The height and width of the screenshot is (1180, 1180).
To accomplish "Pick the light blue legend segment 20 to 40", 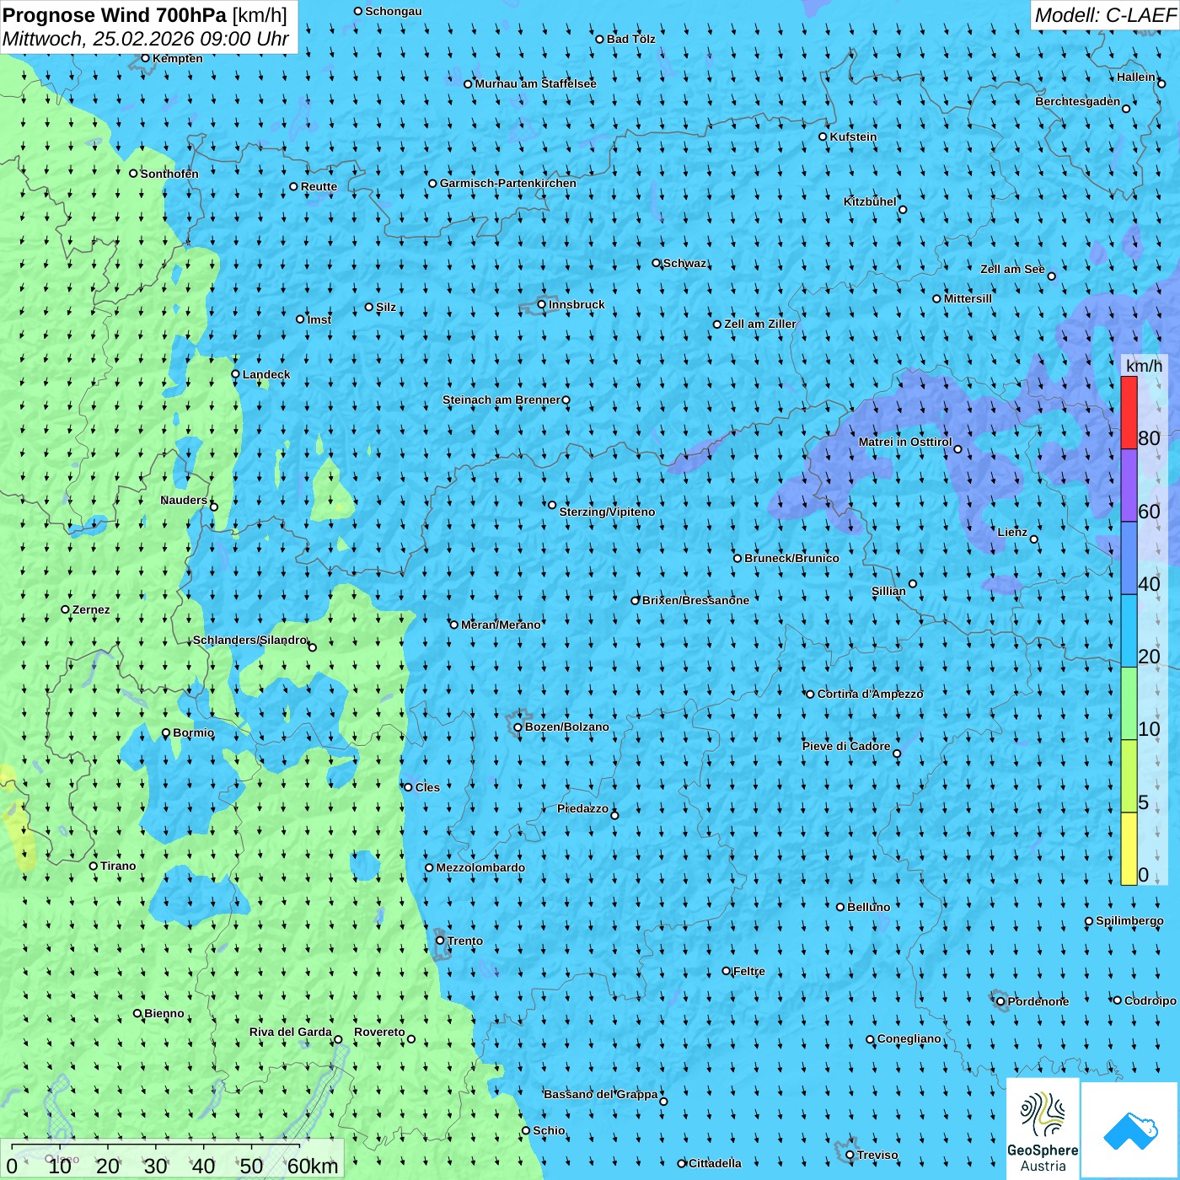I will coord(1129,631).
